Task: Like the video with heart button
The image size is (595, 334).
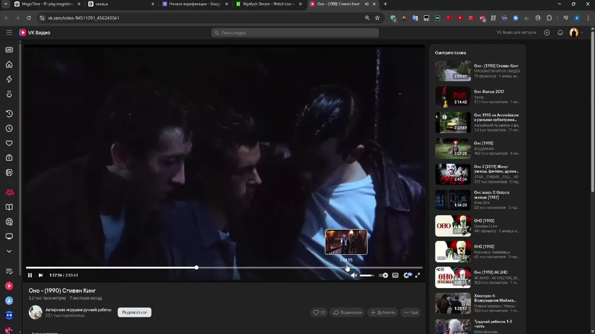Action: [319, 312]
